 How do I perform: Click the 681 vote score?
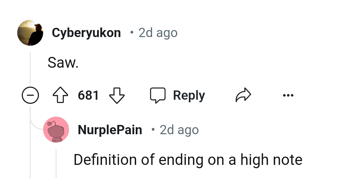coord(88,96)
